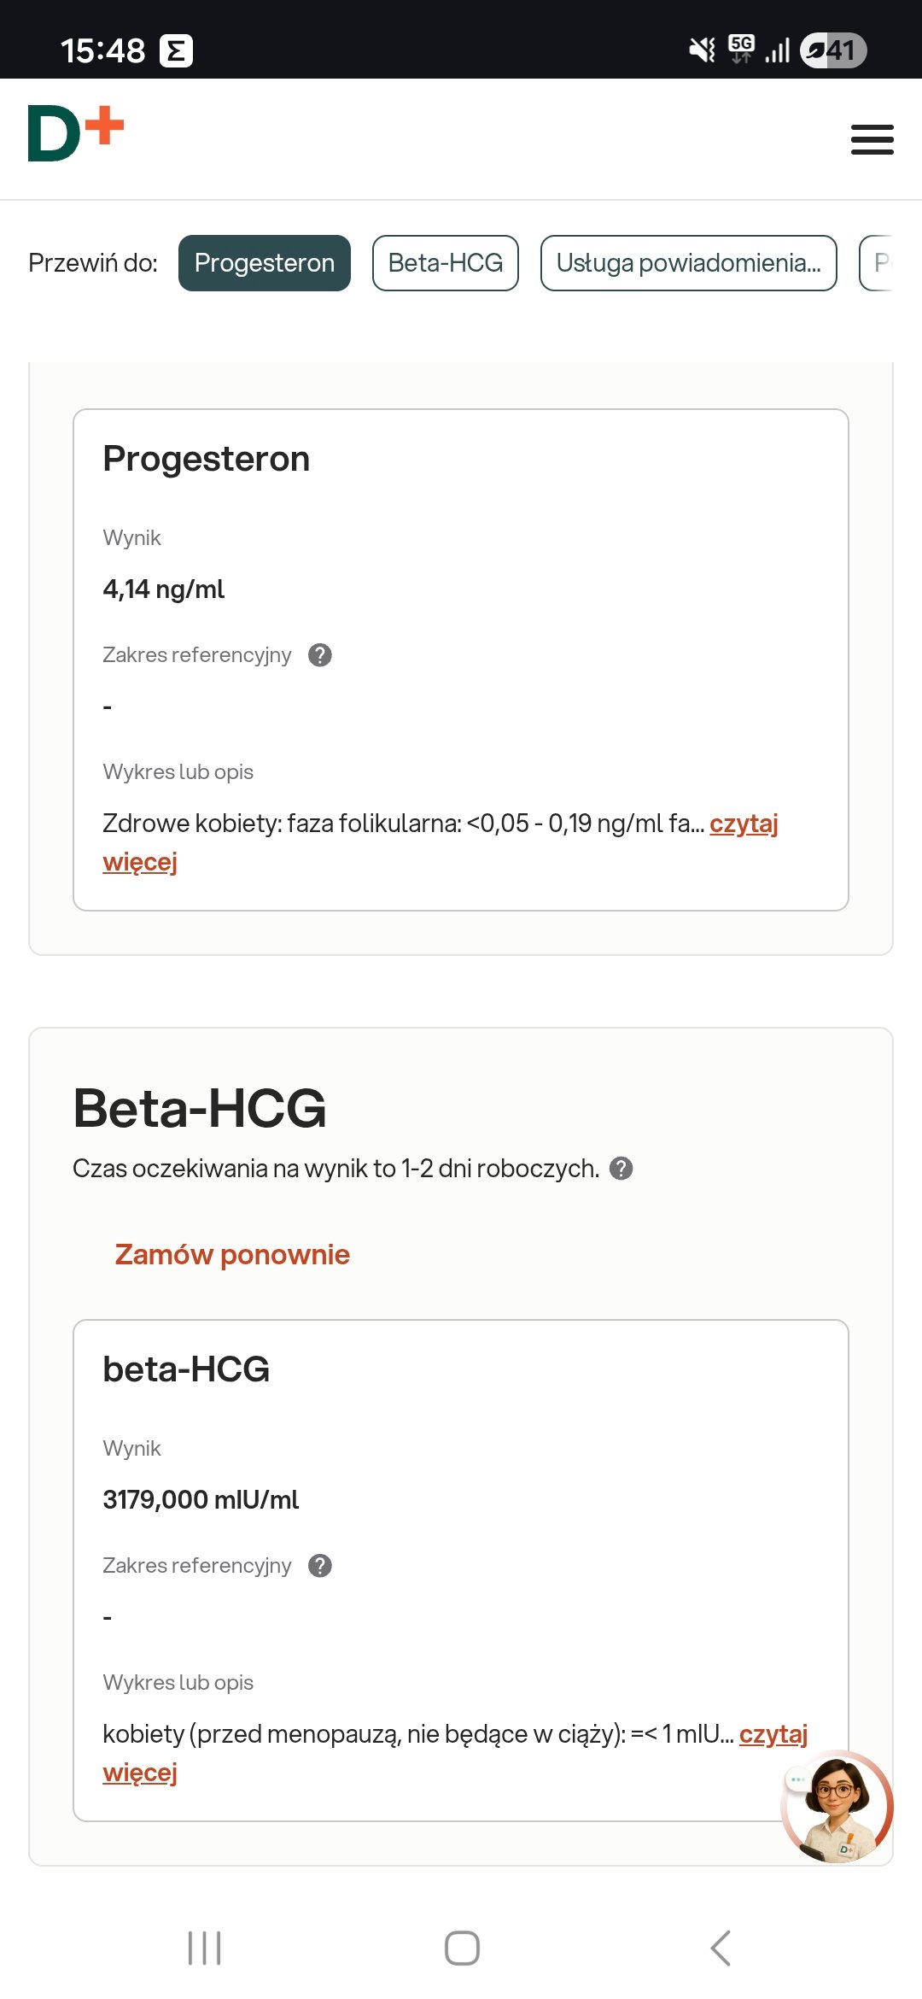Select the Usługa powiadomienia chip
922x1999 pixels.
(688, 263)
